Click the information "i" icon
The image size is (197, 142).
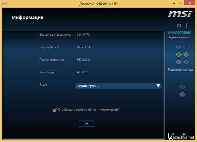click(x=186, y=26)
